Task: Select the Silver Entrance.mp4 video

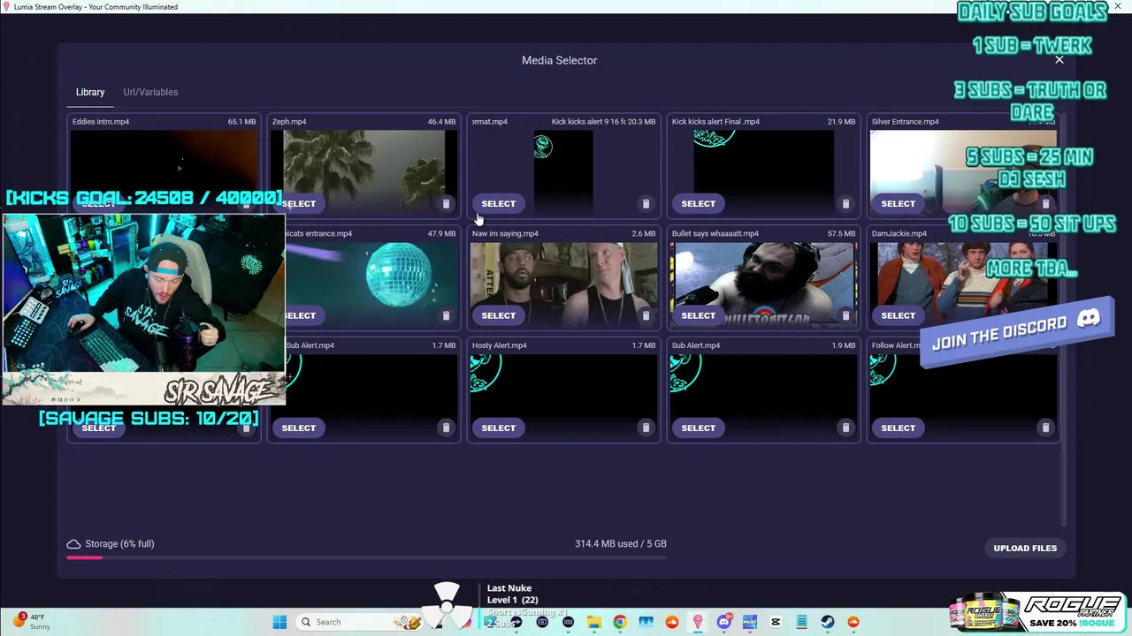Action: tap(898, 204)
